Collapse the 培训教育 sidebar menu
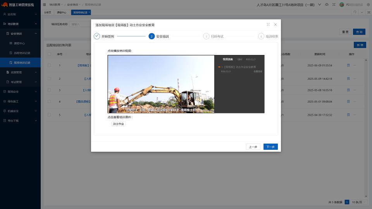 20,24
